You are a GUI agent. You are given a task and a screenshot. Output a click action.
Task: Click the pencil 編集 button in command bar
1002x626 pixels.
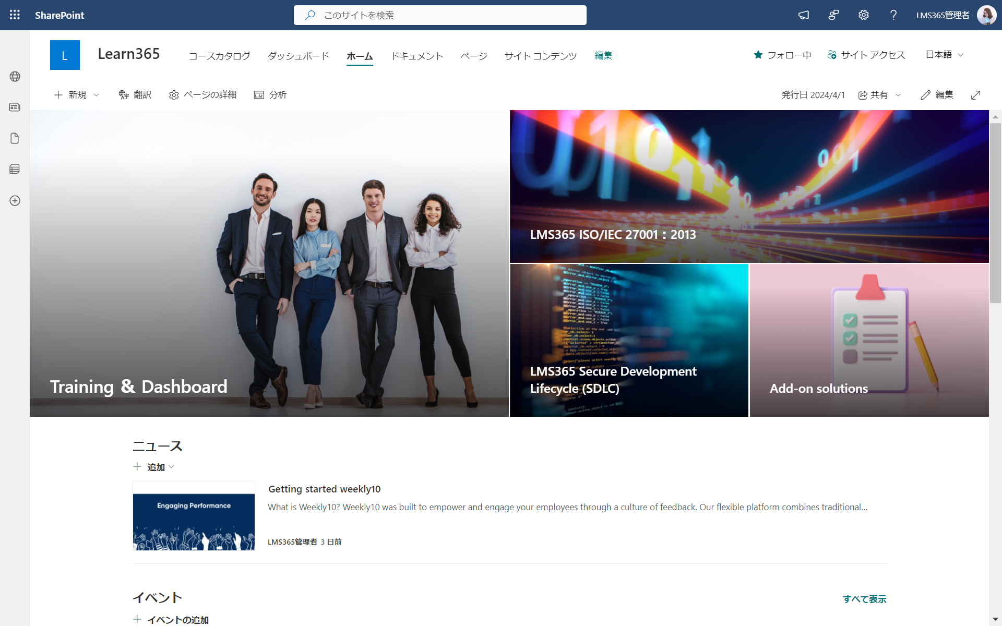(x=937, y=95)
